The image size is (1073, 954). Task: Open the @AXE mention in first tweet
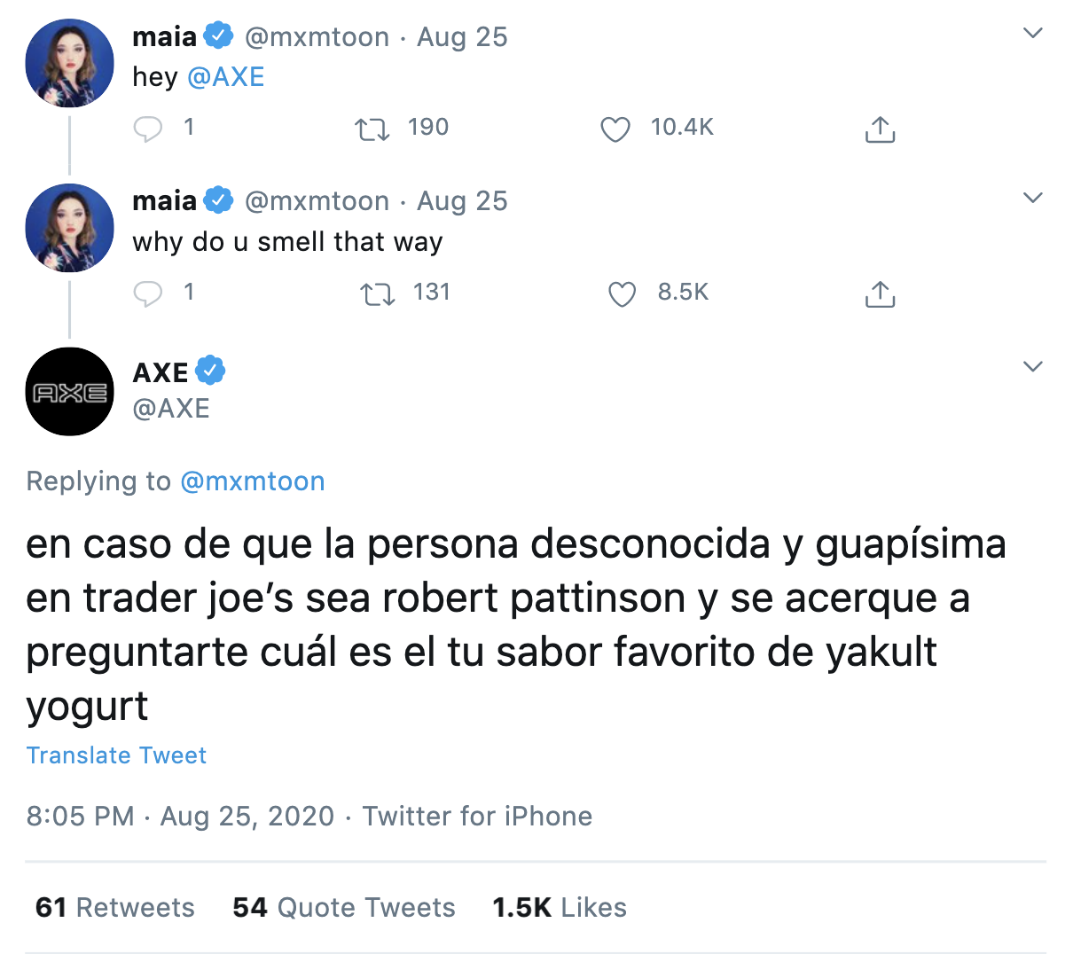tap(226, 77)
